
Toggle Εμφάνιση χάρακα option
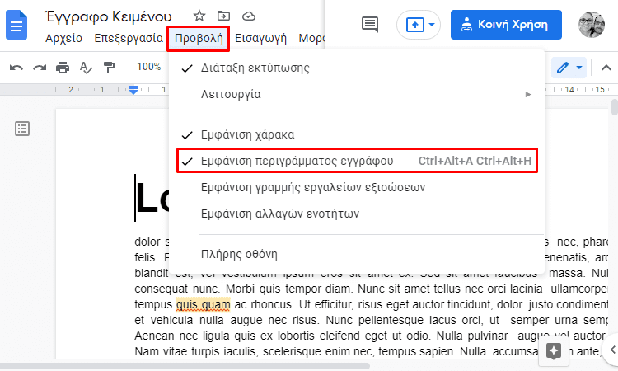tap(357, 134)
